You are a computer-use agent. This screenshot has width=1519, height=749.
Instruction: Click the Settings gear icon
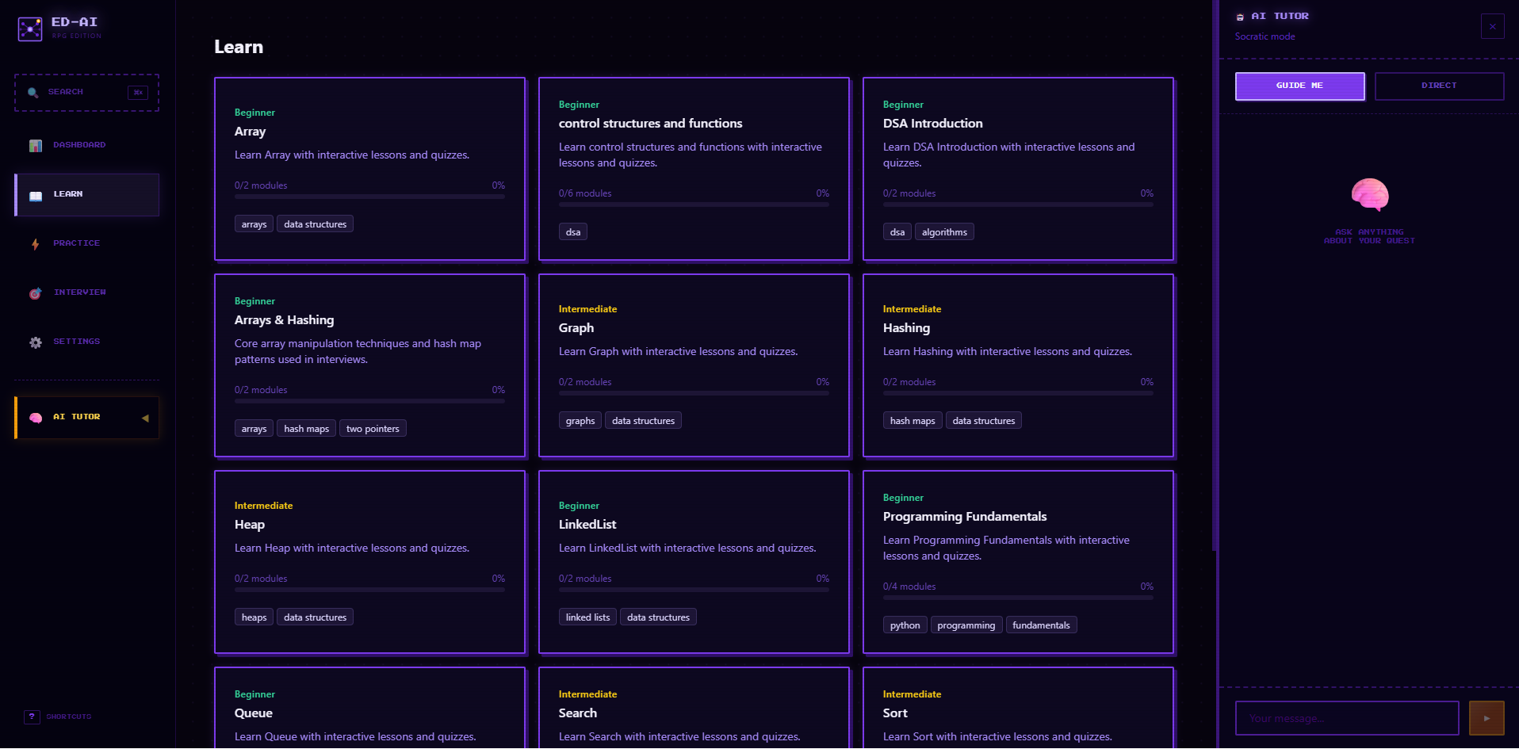[x=36, y=342]
